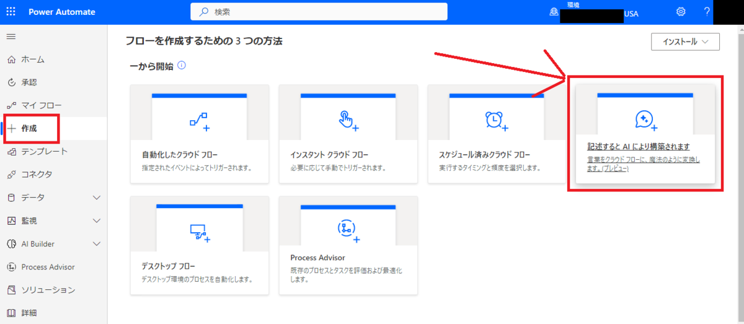Click the Process Advisor sidebar icon
The height and width of the screenshot is (324, 744).
[x=11, y=267]
